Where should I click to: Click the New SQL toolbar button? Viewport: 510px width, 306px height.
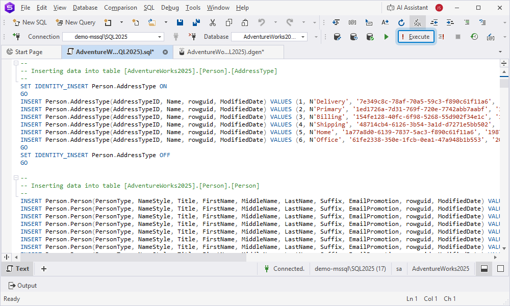pos(30,22)
